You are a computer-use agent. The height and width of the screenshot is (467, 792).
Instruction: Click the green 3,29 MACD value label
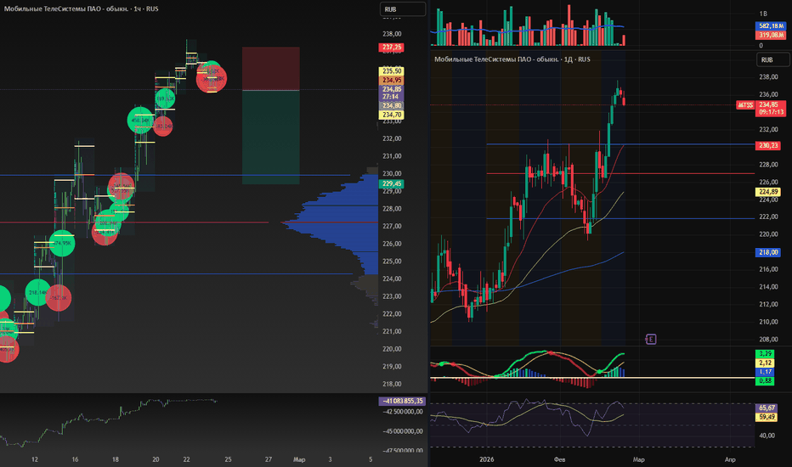tap(765, 353)
